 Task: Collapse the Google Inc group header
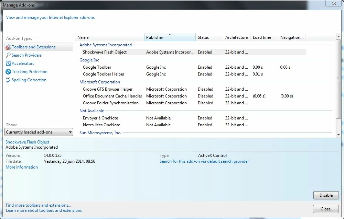(x=89, y=60)
